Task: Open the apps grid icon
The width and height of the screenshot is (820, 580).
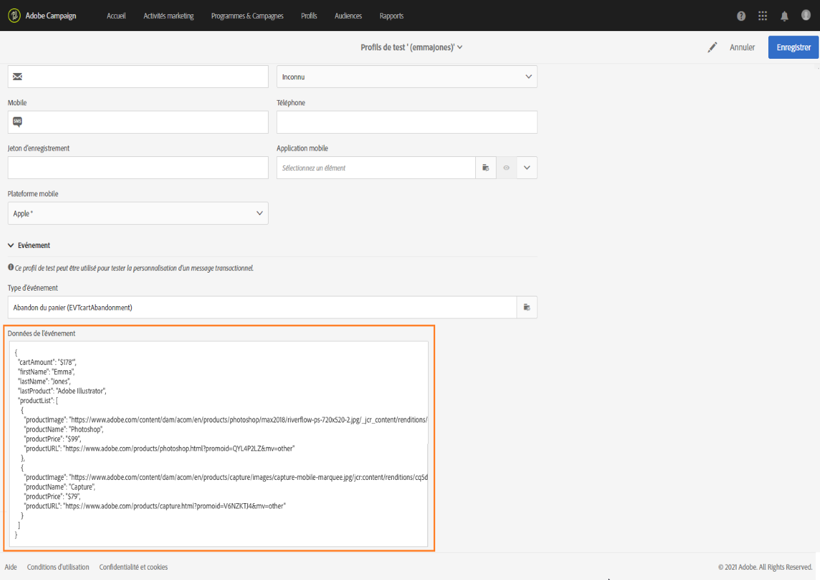Action: click(763, 16)
